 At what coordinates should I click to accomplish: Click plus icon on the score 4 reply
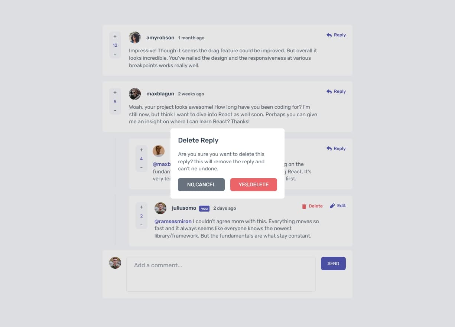point(141,150)
